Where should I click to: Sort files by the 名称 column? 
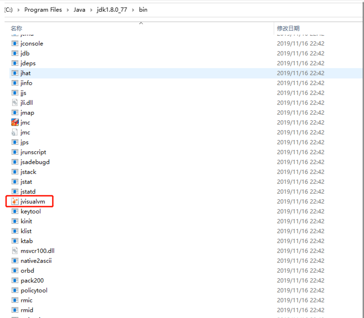16,28
